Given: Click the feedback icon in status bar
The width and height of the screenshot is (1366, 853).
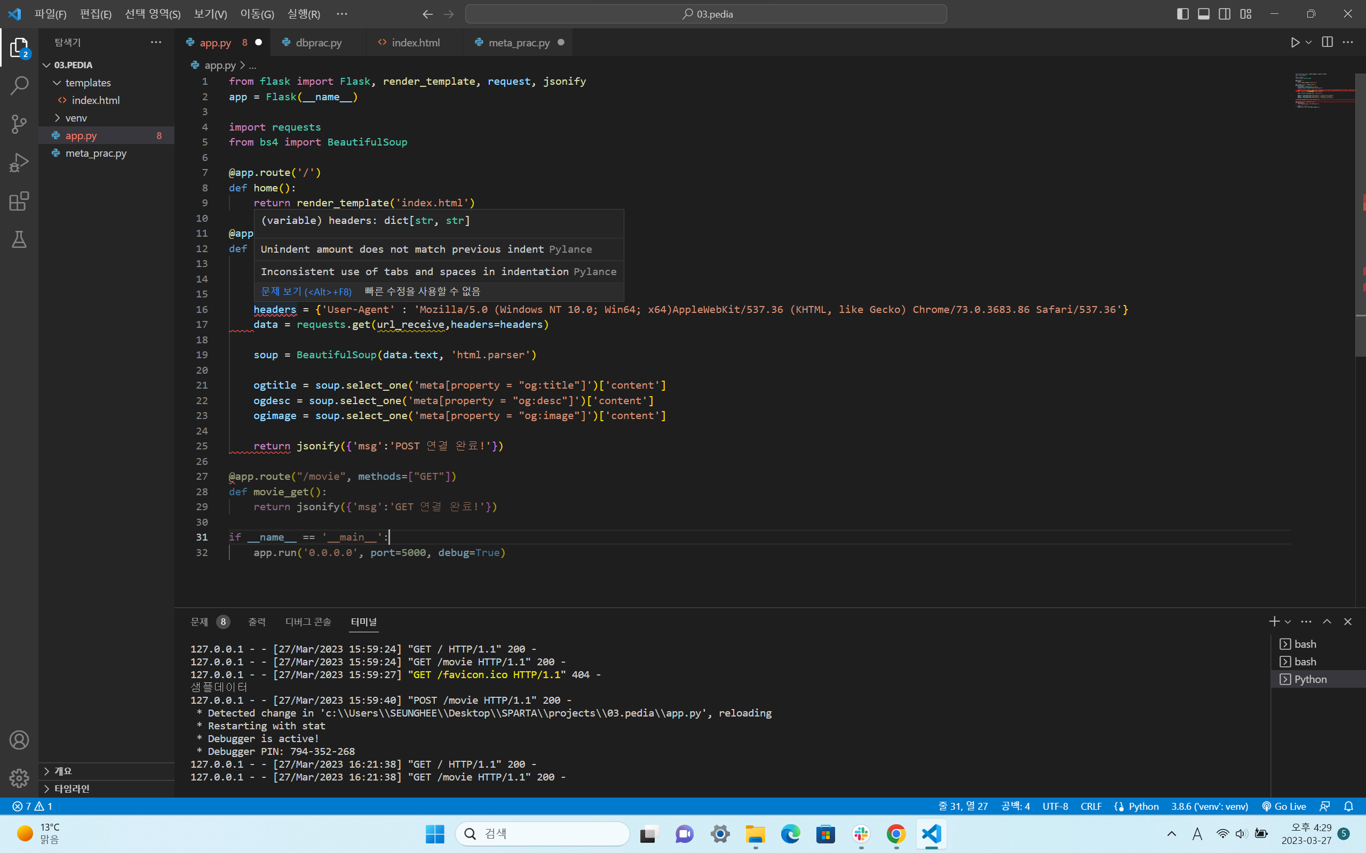Looking at the screenshot, I should [x=1324, y=806].
